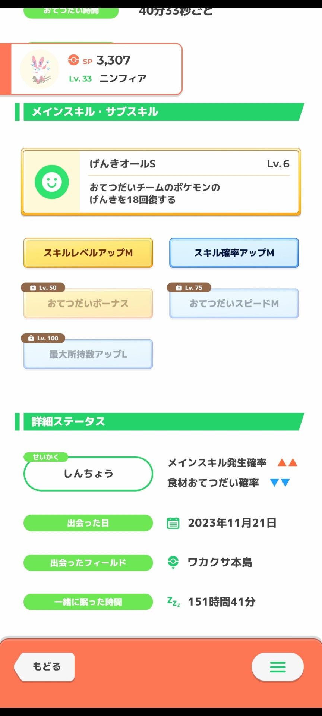Tap the lock icon on Lv. 75 badge

pos(179,288)
